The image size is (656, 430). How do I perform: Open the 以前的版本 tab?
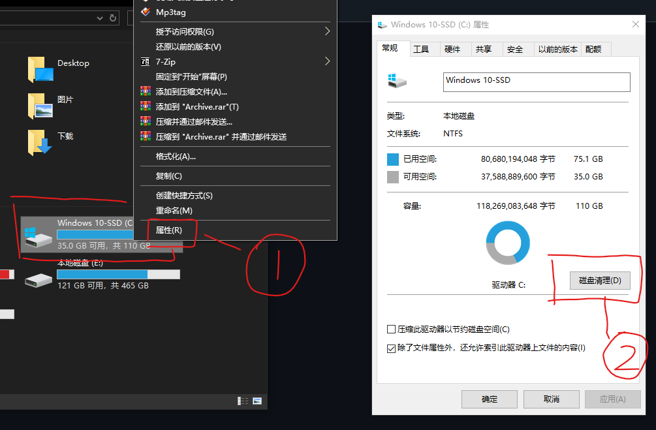[x=557, y=48]
